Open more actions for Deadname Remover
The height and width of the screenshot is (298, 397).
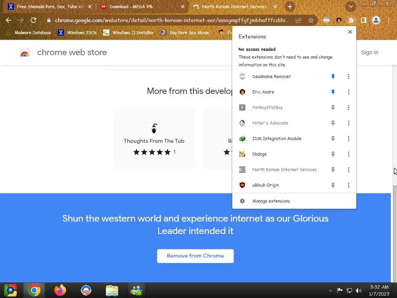coord(349,76)
